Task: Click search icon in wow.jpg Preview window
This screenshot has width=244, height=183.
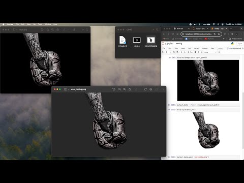Action: [x=87, y=29]
